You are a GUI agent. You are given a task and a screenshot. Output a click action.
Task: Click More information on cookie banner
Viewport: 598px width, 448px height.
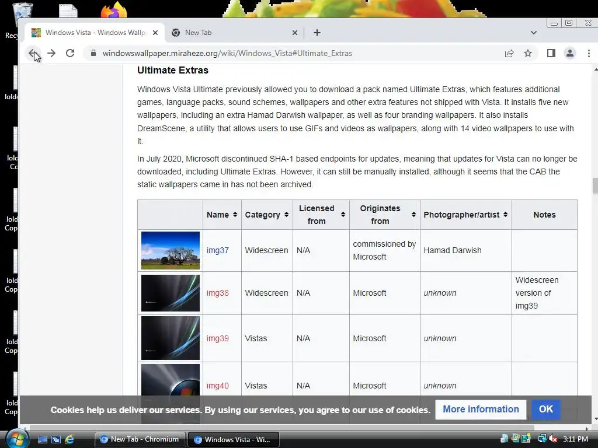point(481,409)
